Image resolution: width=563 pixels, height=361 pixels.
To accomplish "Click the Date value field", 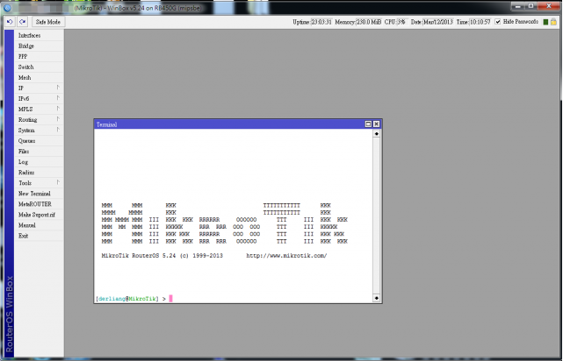I will pyautogui.click(x=438, y=22).
